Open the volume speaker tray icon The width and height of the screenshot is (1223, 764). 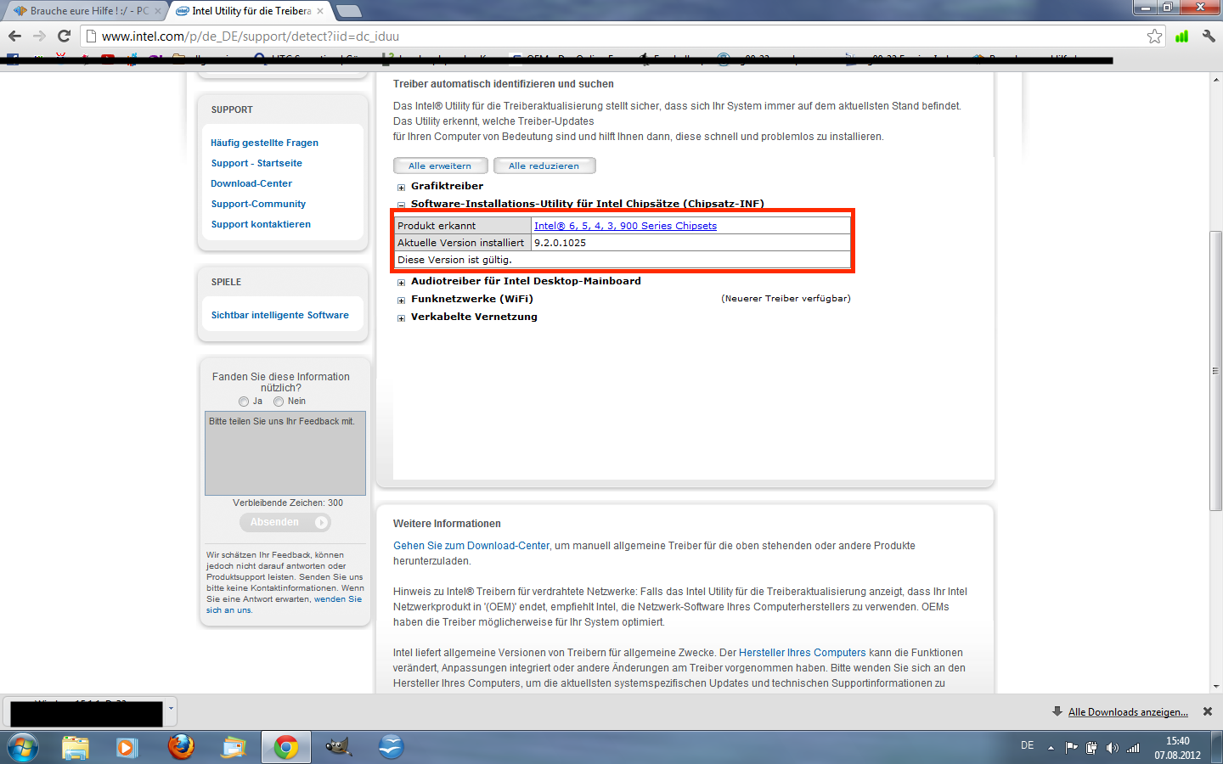1113,748
